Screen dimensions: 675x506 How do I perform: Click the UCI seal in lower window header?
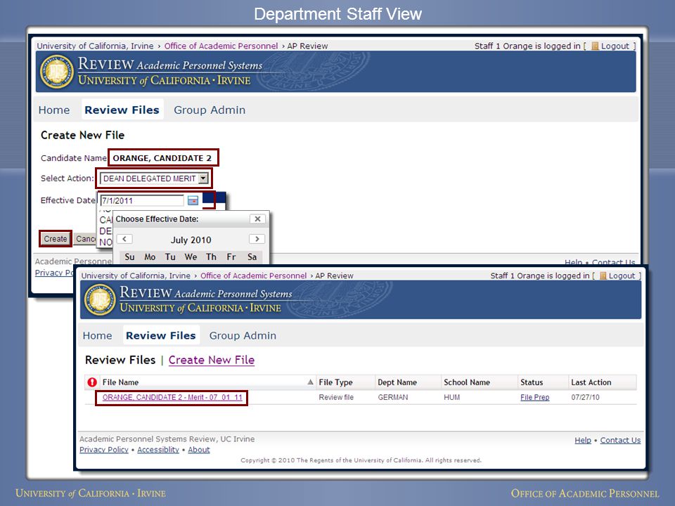coord(100,299)
